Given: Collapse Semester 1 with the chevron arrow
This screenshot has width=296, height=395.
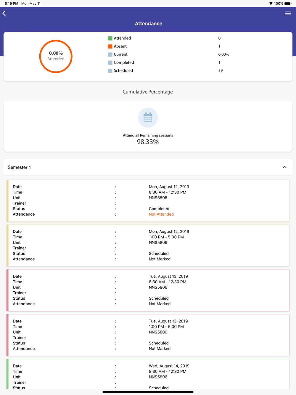Looking at the screenshot, I should (285, 167).
